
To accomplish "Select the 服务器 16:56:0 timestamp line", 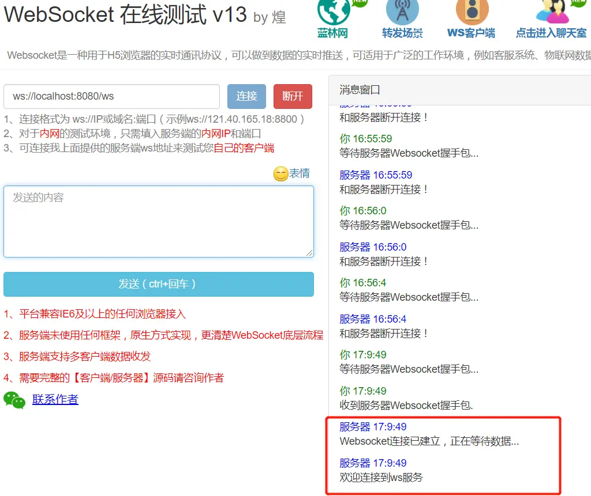I will coord(373,247).
